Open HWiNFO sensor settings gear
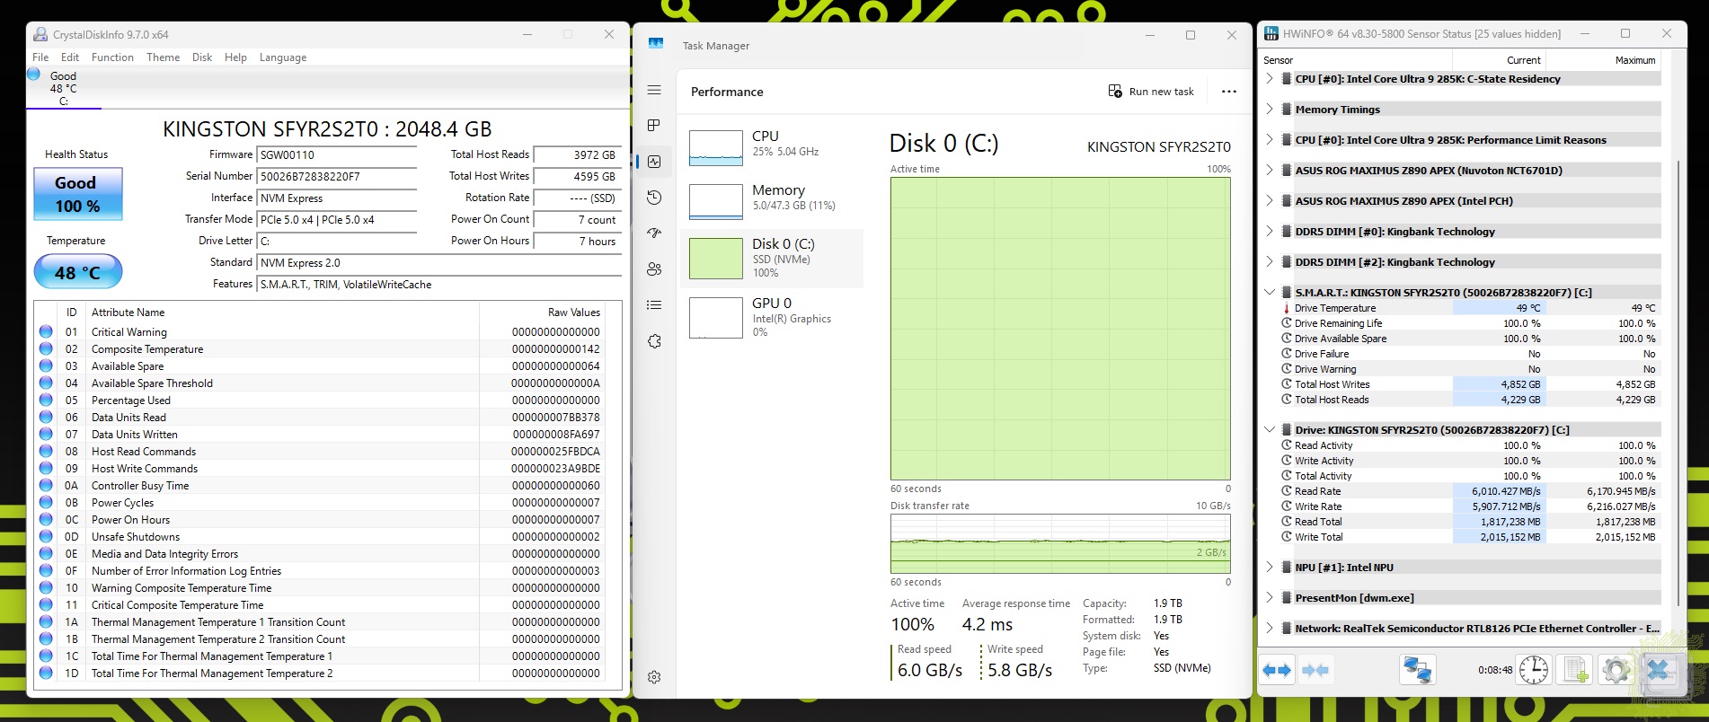This screenshot has height=722, width=1709. point(1616,670)
